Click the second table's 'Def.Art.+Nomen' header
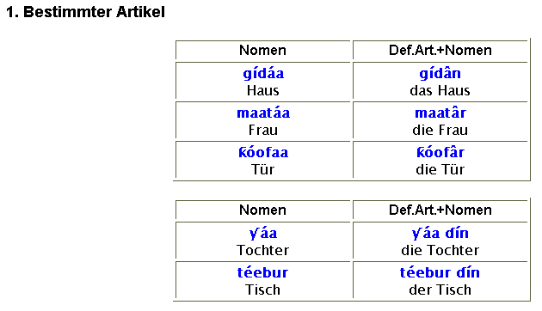542x311 pixels. click(440, 210)
